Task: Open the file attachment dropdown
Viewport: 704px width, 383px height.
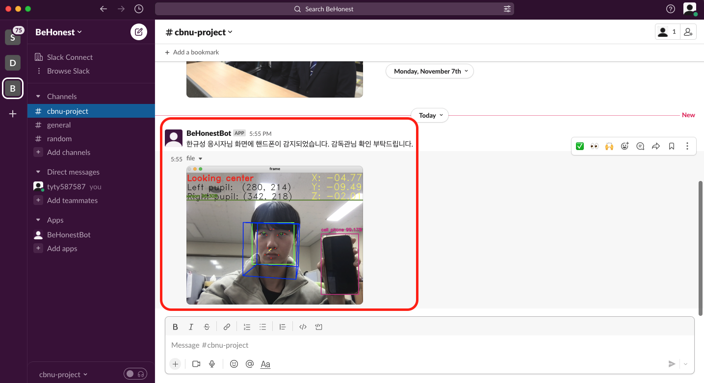Action: point(195,158)
